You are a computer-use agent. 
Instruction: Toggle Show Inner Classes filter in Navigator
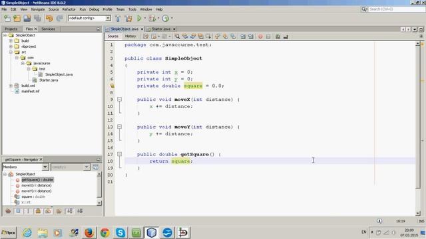[x=48, y=211]
